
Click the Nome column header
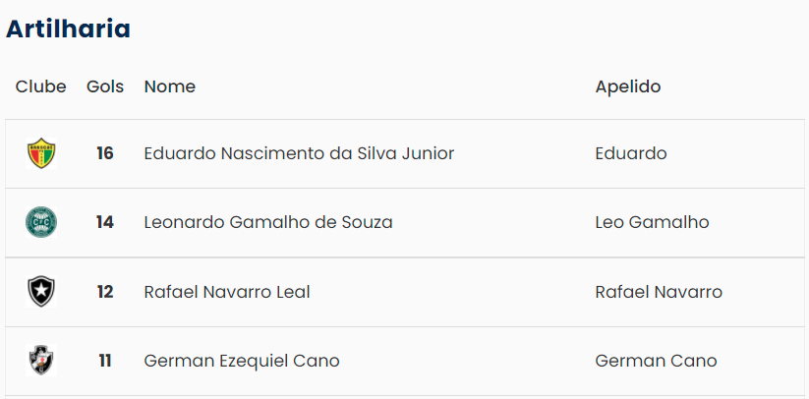tap(169, 86)
